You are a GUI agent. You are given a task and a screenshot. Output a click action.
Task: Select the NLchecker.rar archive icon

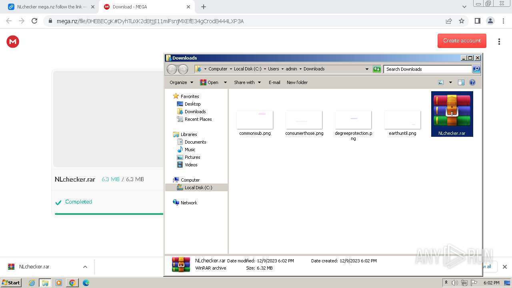tap(452, 114)
